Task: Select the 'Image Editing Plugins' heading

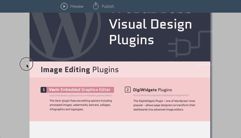Action: click(80, 70)
